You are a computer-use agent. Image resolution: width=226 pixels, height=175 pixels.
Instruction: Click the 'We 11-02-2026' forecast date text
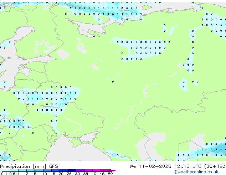[x=150, y=166]
